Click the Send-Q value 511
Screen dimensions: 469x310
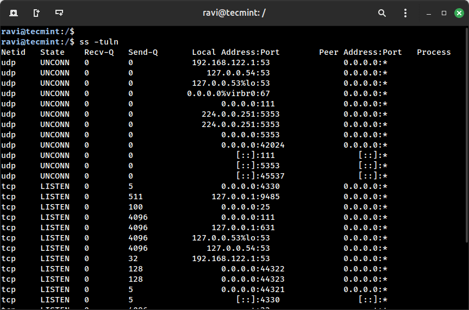coord(135,197)
